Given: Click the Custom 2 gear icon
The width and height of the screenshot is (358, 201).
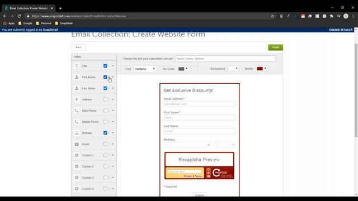Looking at the screenshot, I should click(77, 166).
